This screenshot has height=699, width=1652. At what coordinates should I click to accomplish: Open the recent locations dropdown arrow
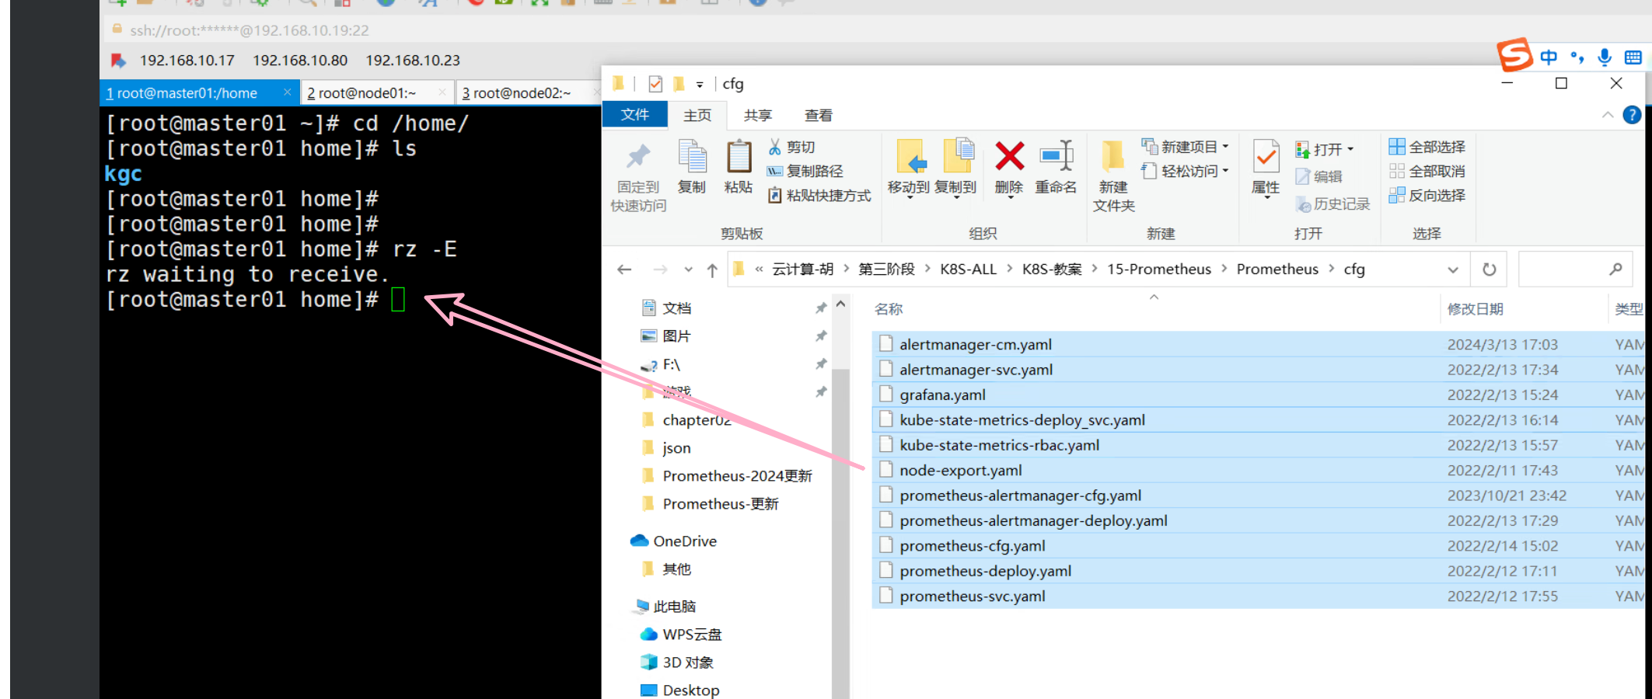[688, 270]
